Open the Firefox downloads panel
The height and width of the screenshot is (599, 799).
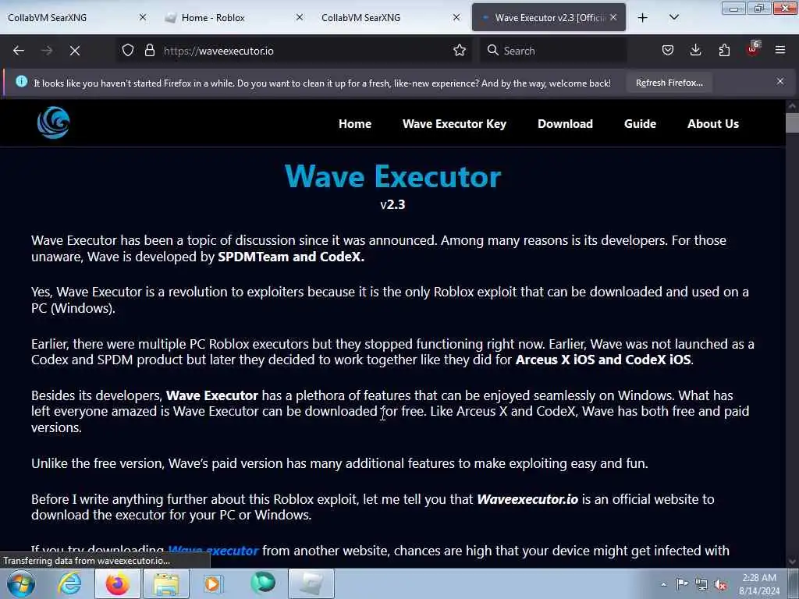click(x=695, y=51)
